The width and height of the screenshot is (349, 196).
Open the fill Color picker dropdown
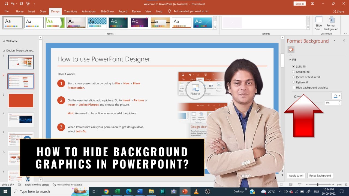point(336,96)
